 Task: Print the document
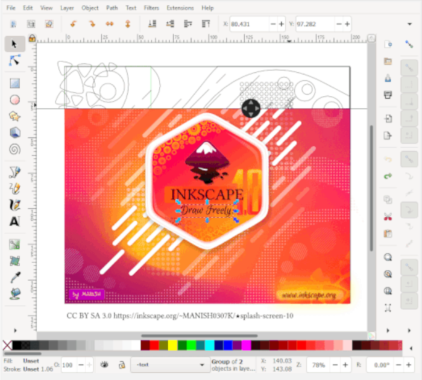point(388,95)
